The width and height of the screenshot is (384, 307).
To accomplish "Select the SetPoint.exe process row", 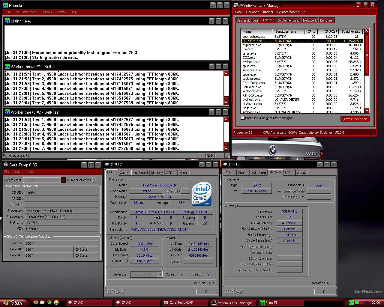I will (x=302, y=87).
